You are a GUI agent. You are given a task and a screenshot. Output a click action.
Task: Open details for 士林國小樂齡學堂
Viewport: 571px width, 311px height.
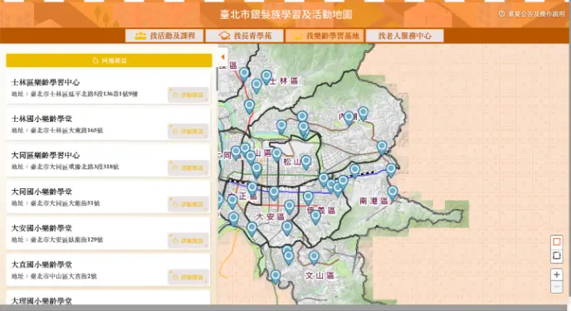pos(188,131)
